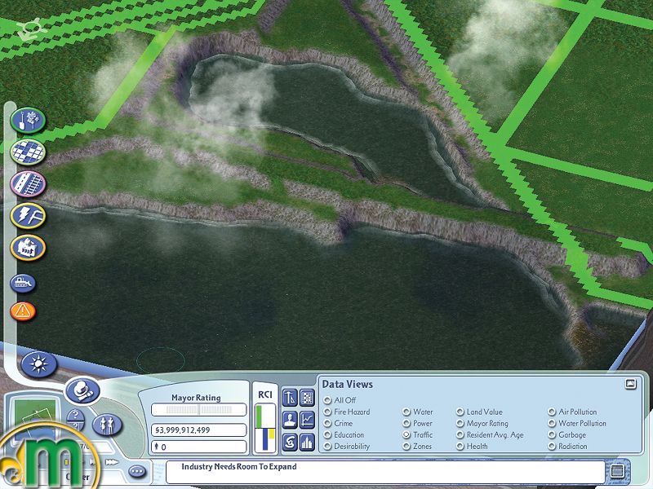Open the Transportation tools with road and rail icon

pos(28,184)
